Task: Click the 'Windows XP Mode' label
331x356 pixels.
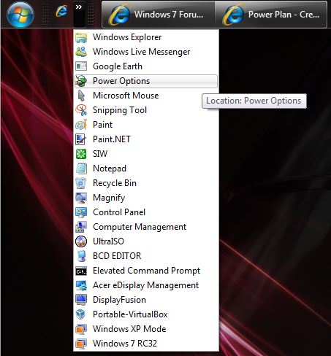Action: pos(129,329)
